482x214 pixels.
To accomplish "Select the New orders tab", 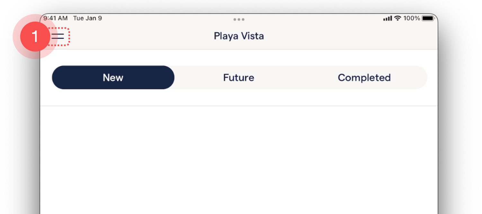I will (x=113, y=78).
